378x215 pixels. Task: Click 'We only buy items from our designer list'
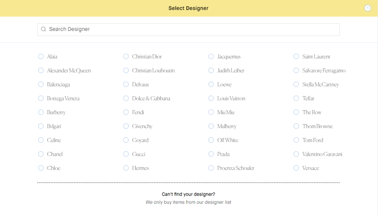[188, 202]
